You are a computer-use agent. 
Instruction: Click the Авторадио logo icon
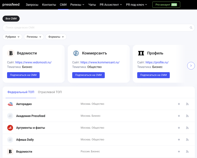pyautogui.click(x=10, y=104)
